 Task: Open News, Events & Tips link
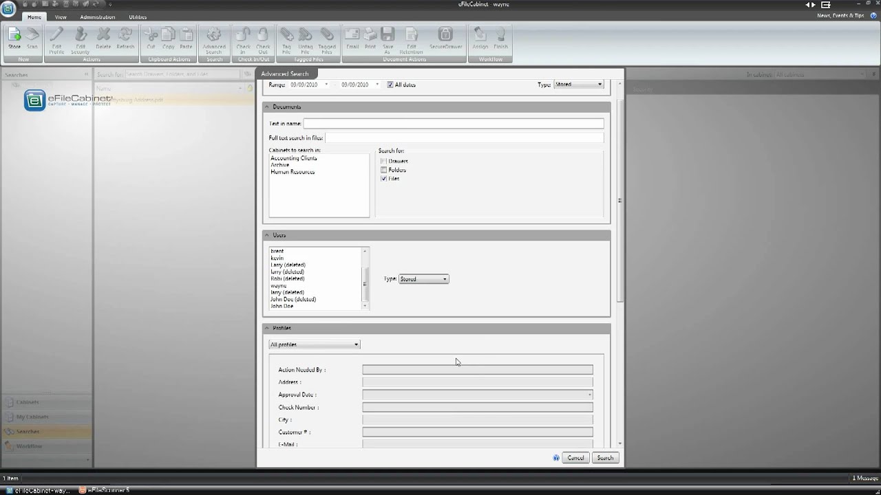click(x=840, y=15)
